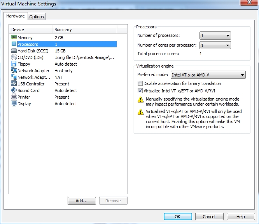Screen dimensions: 259x224
Task: Click the Display monitor icon
Action: 14,103
